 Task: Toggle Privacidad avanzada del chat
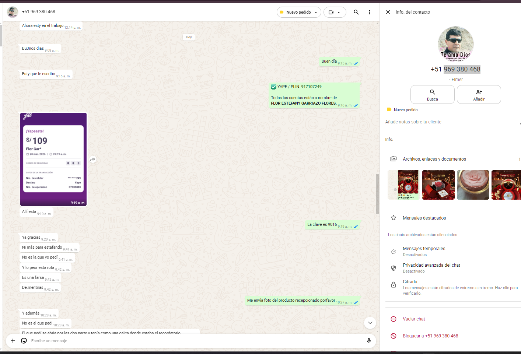[431, 268]
